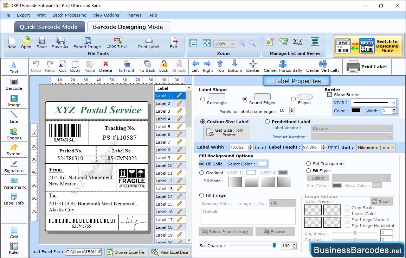Image resolution: width=406 pixels, height=258 pixels.
Task: Click Save As icon
Action: click(60, 43)
